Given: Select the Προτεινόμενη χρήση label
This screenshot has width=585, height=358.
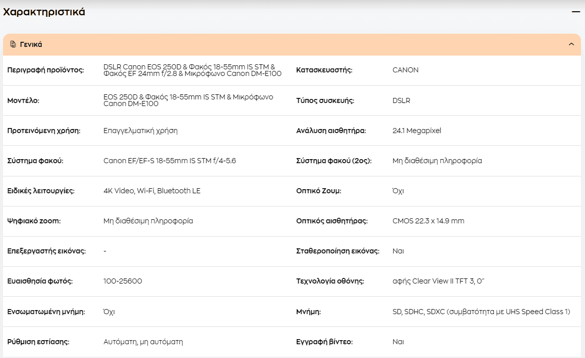Looking at the screenshot, I should pos(44,131).
